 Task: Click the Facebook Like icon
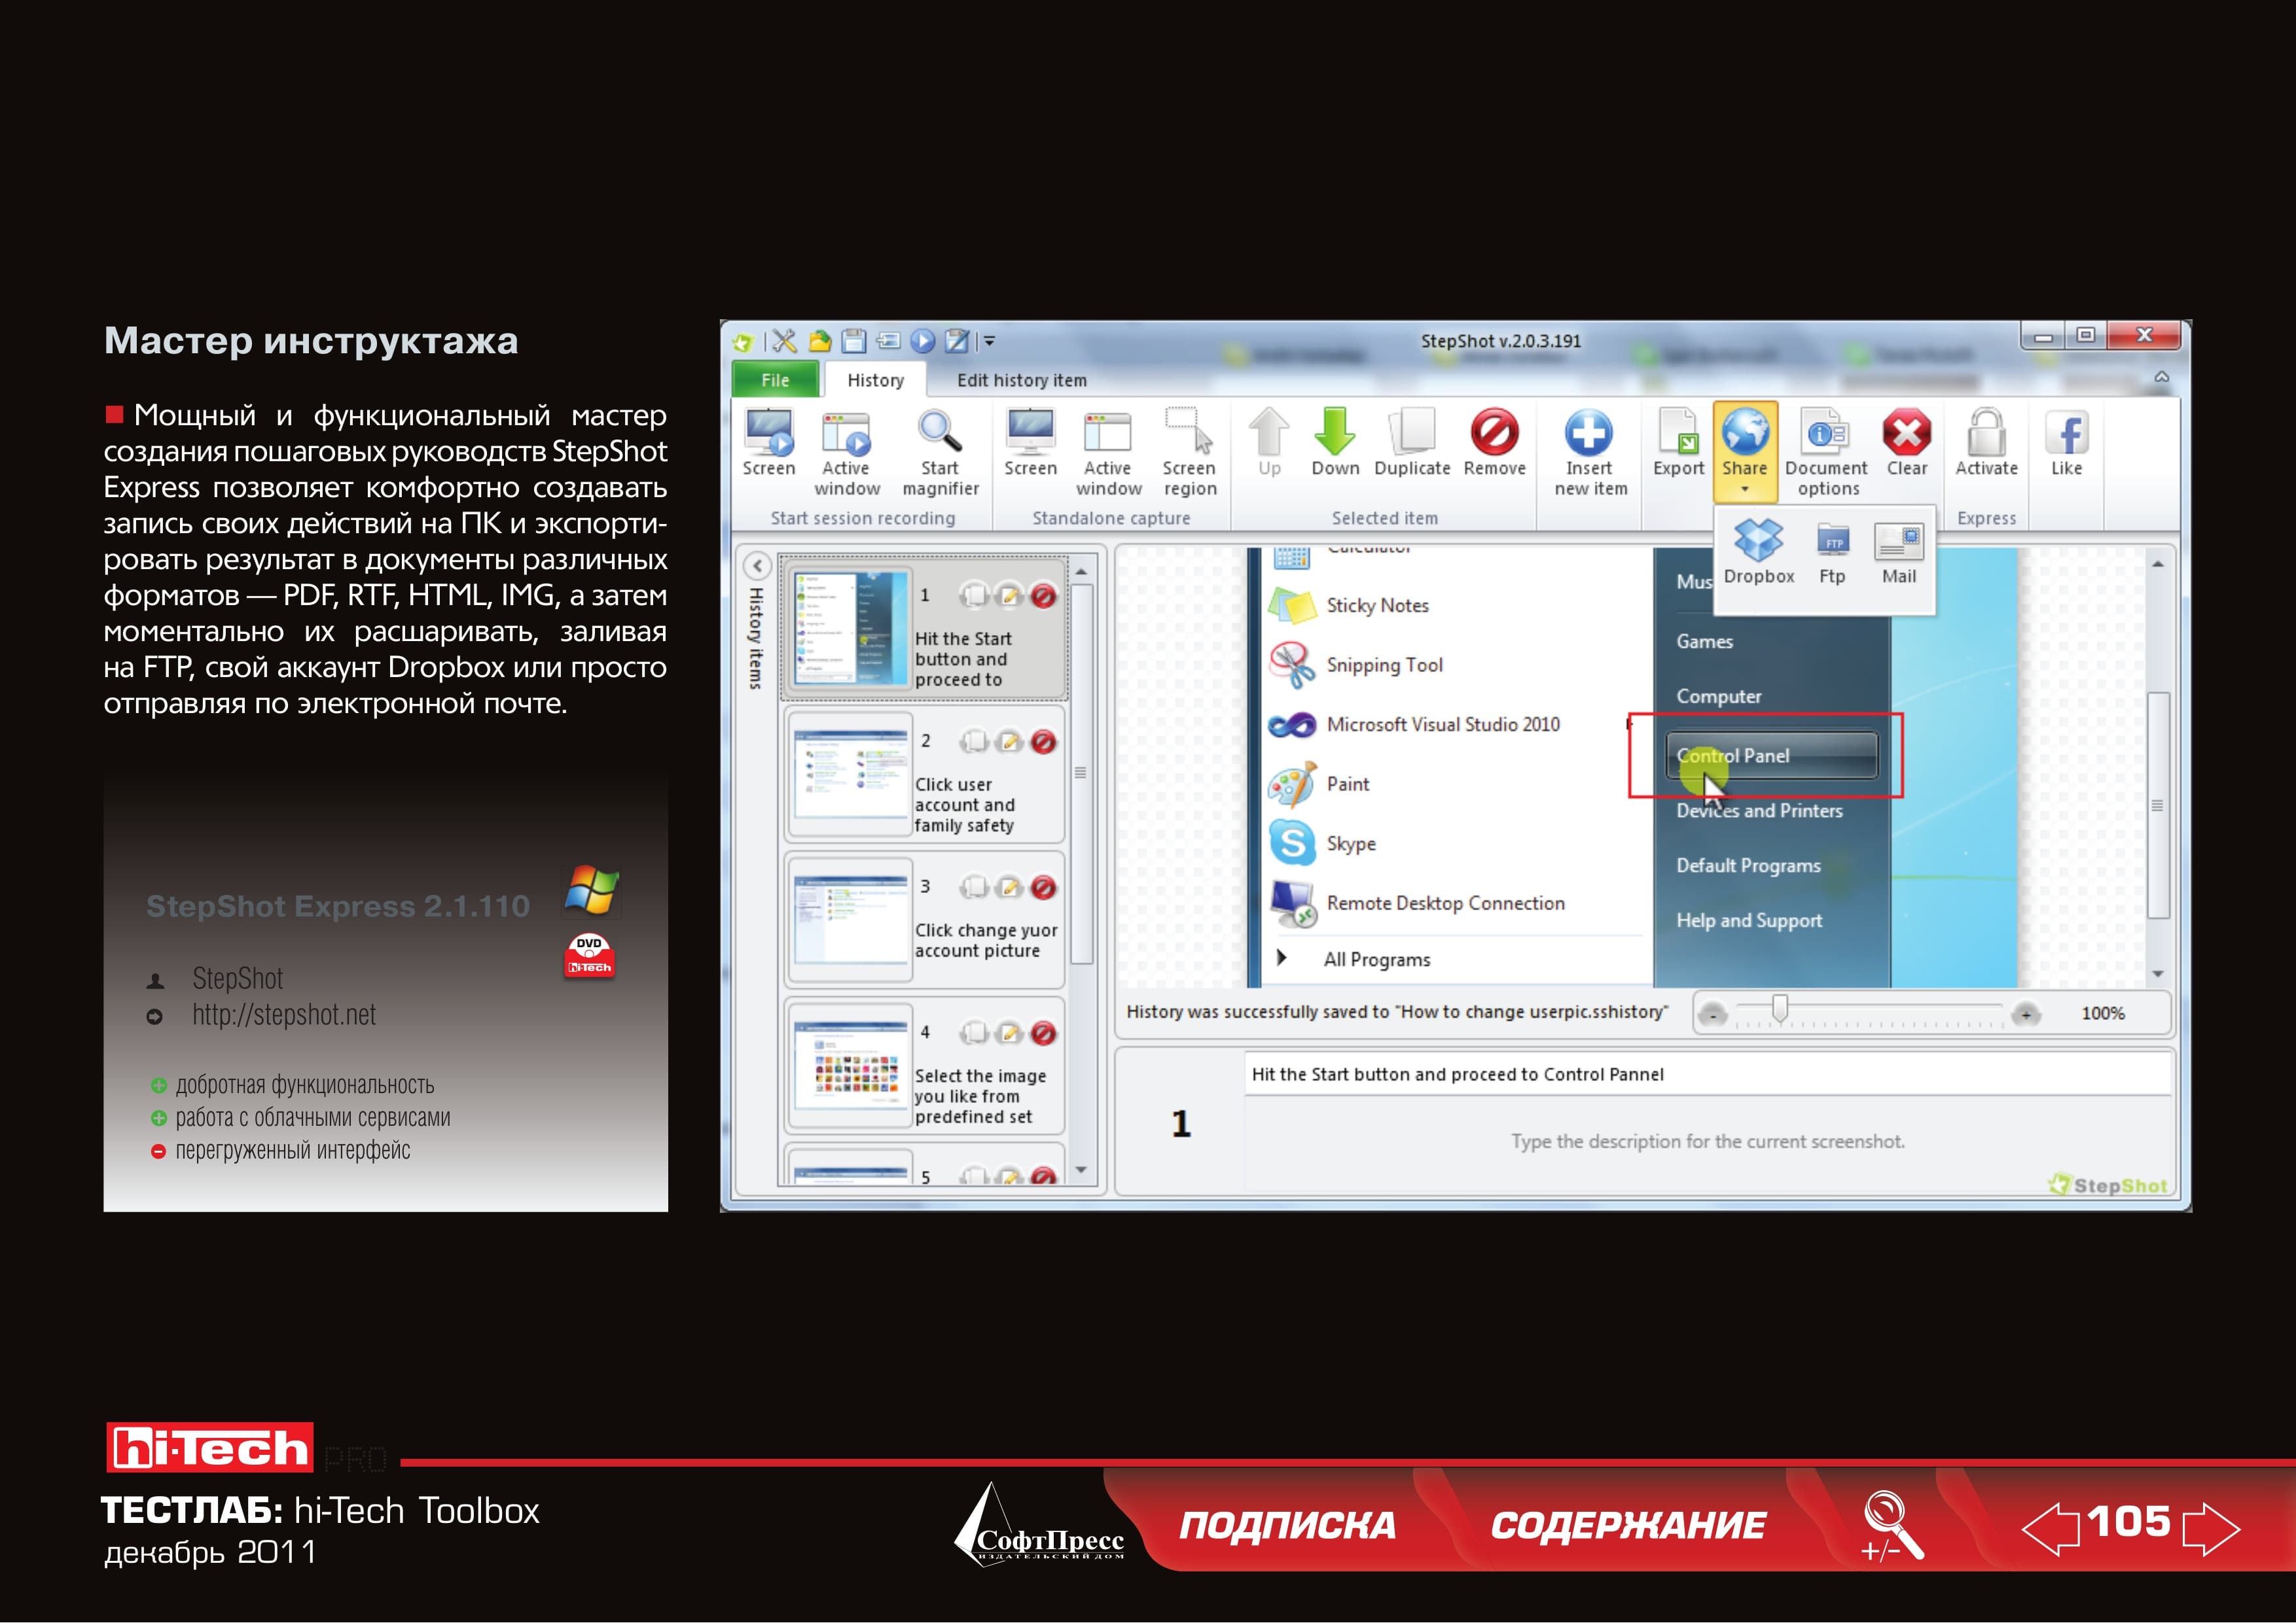click(x=2067, y=434)
